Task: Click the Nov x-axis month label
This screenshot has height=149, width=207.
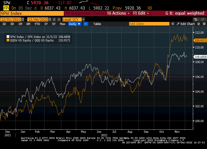Action: [x=177, y=132]
